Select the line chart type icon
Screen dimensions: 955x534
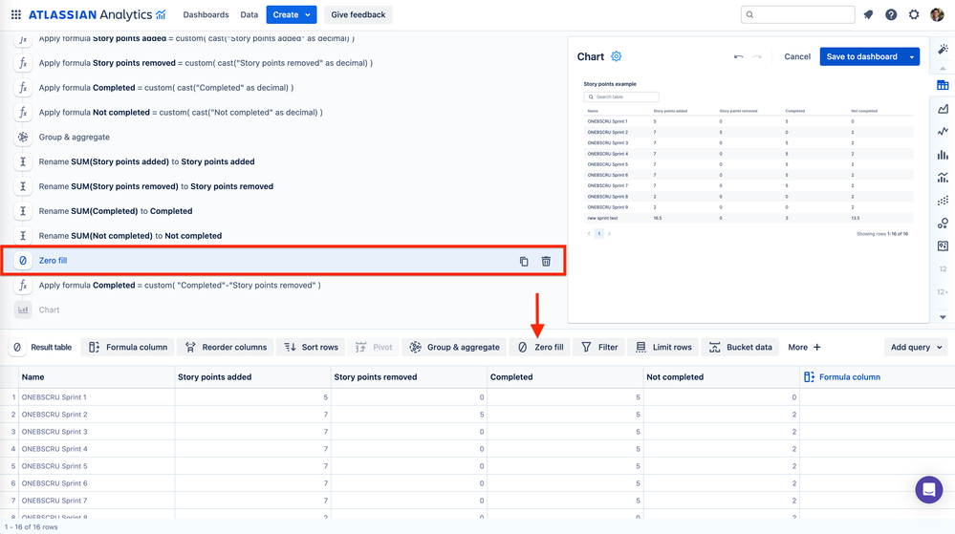point(943,132)
